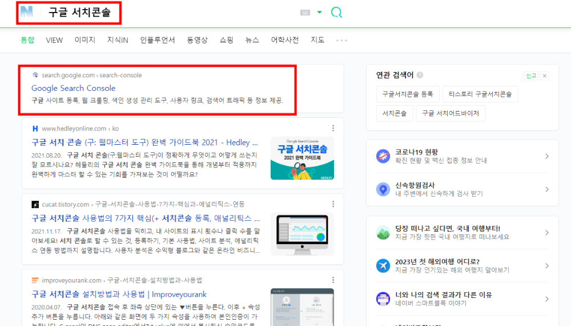Open the Improveyourank result options menu

pos(333,280)
